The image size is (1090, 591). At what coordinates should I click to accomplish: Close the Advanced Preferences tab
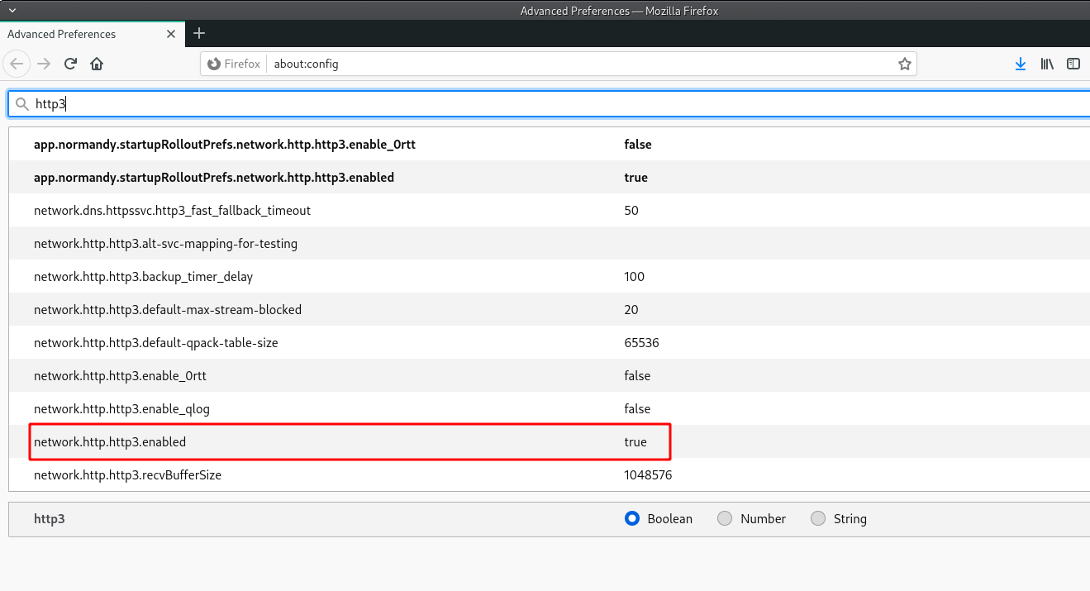point(171,34)
